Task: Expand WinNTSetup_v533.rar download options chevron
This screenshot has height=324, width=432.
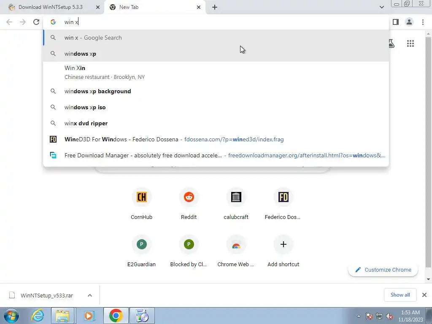Action: (90, 295)
